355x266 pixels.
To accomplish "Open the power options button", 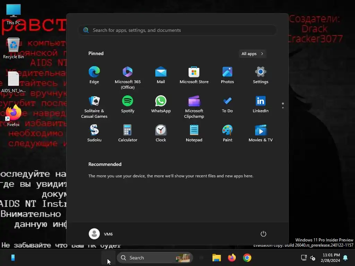I will [x=263, y=234].
